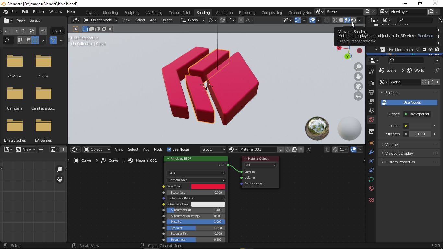The image size is (443, 249).
Task: Open the File menu
Action: pos(14,12)
